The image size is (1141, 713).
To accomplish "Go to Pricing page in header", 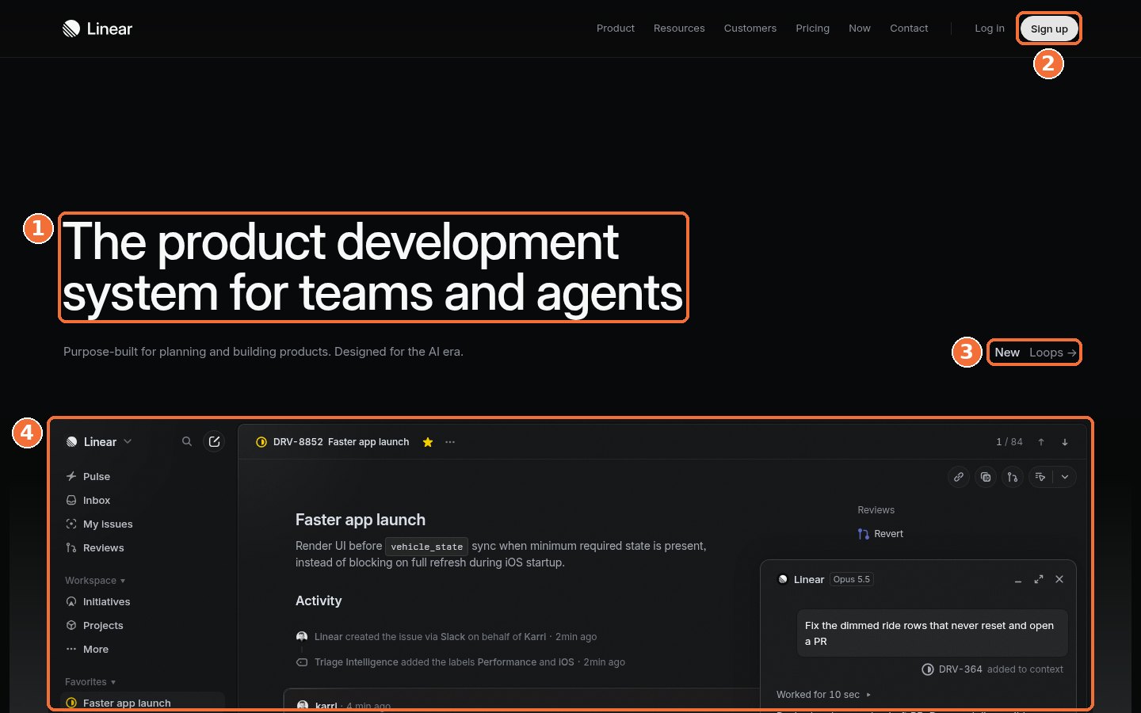I will pos(813,29).
